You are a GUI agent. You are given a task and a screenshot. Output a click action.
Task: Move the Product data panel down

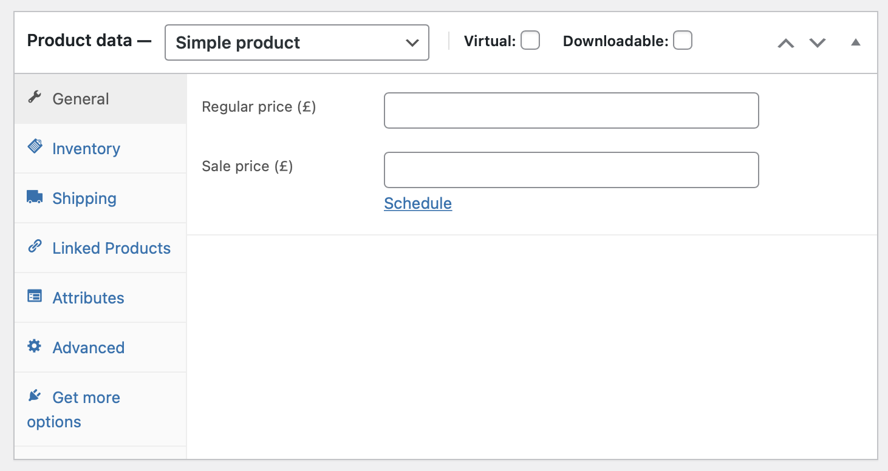pyautogui.click(x=818, y=42)
